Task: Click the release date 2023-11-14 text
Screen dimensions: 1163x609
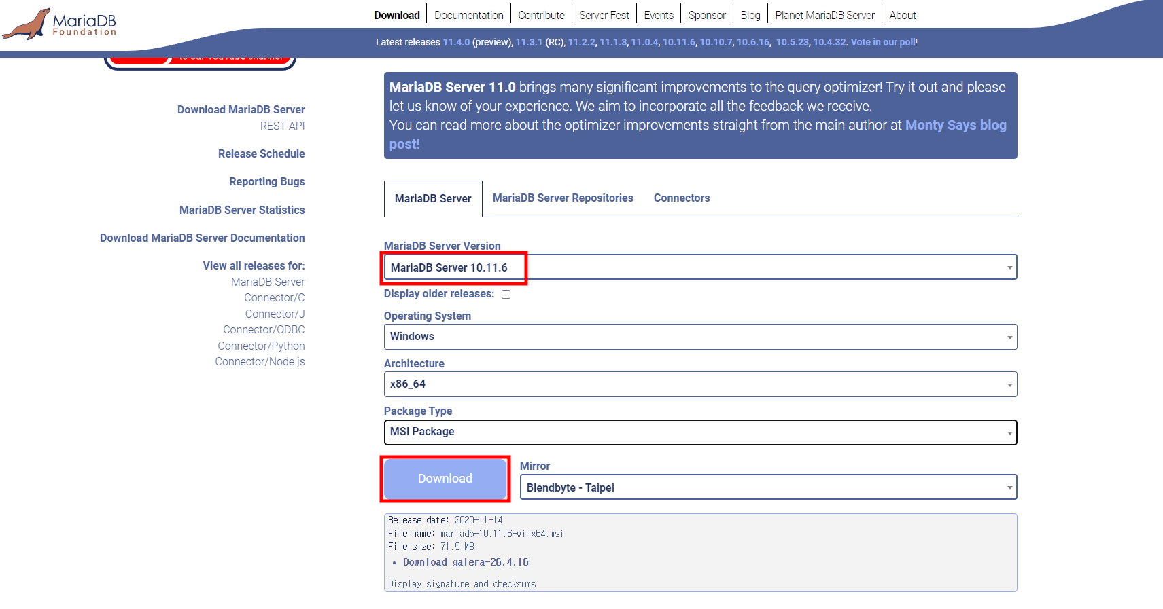Action: (479, 520)
